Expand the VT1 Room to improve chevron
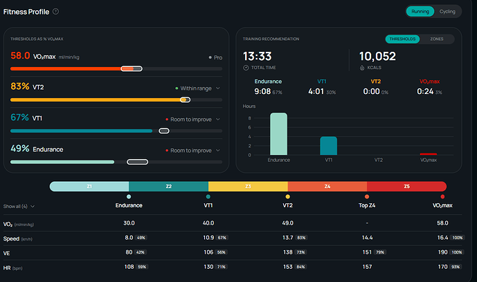Screen dimensions: 477x282 [218, 120]
